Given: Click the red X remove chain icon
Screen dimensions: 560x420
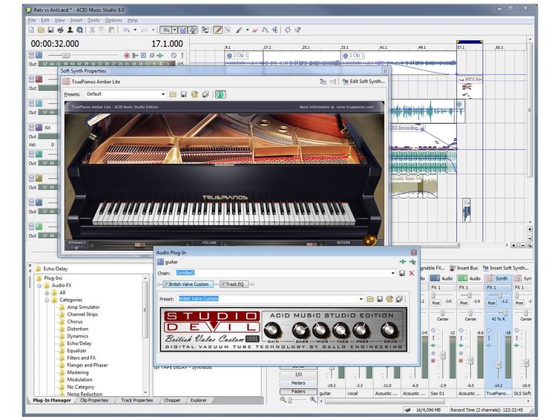Looking at the screenshot, I should 412,273.
